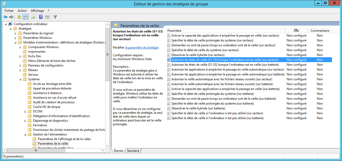Image resolution: width=342 pixels, height=161 pixels.
Task: Click policy icon for Demander un mot de passe (sur secteur)
Action: [169, 45]
